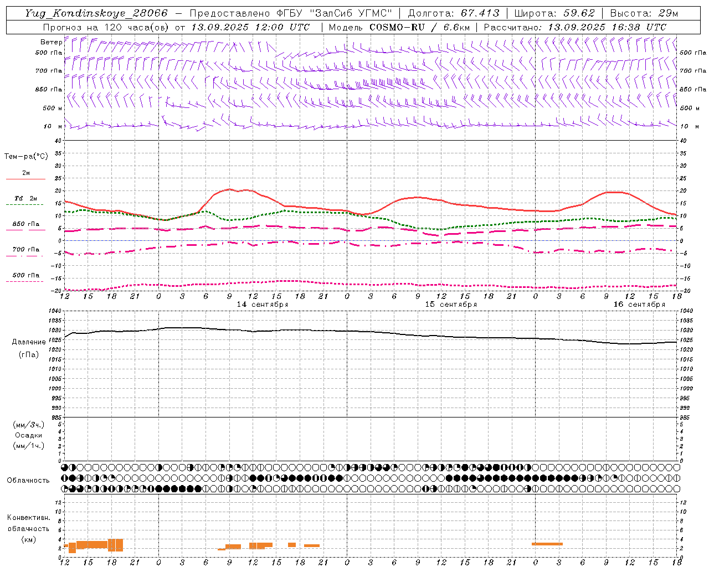Click the model label COSMO-RU / 6.6км
Viewport: 709px width, 567px height.
pyautogui.click(x=419, y=27)
